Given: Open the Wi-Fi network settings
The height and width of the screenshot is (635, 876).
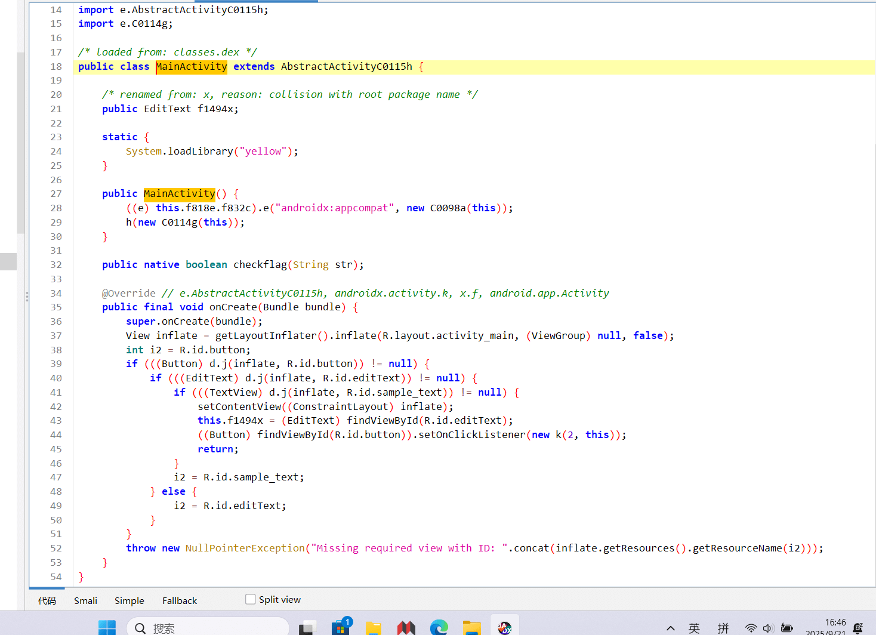Looking at the screenshot, I should click(x=751, y=628).
